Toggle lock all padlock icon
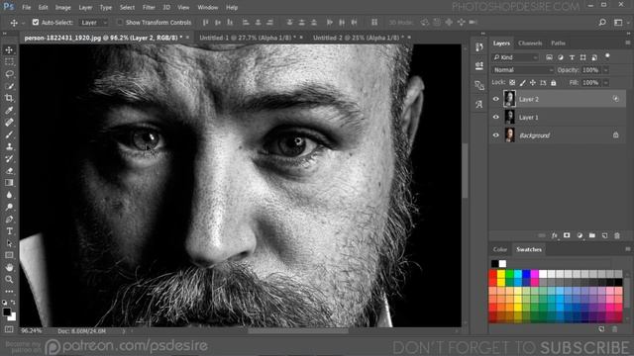This screenshot has width=634, height=356. 554,83
